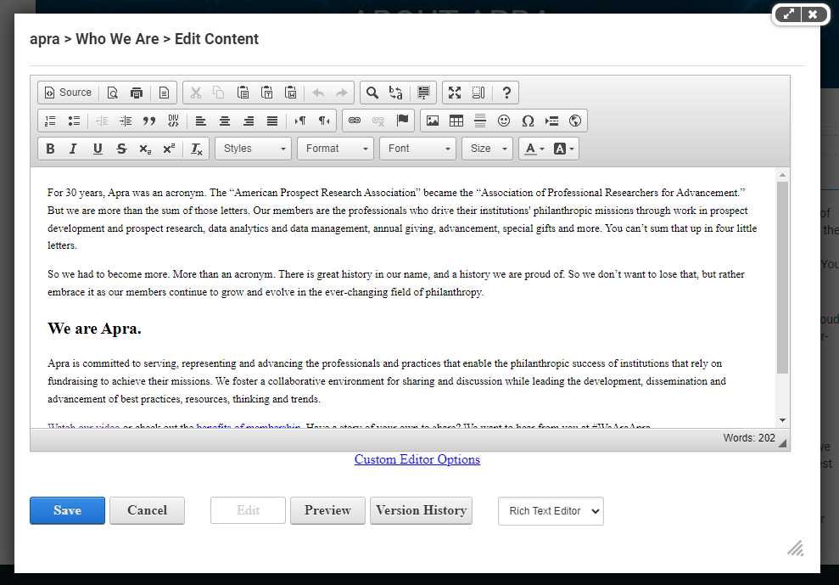Insert a Smiley emoticon
The image size is (839, 585).
pos(504,121)
